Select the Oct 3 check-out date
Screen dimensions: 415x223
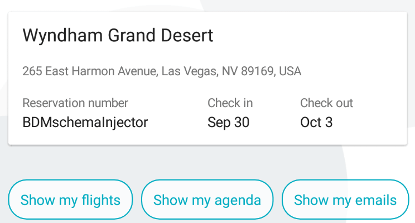(316, 122)
